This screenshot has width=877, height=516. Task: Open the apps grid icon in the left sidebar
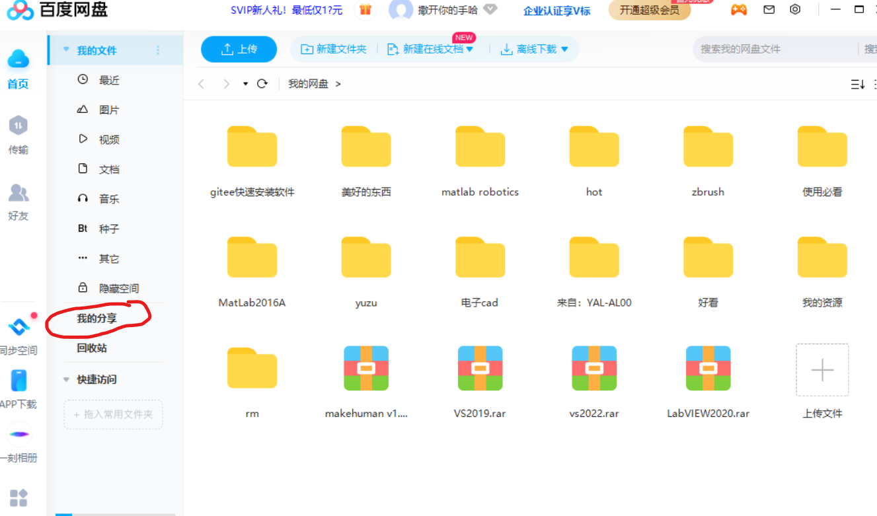pos(18,498)
